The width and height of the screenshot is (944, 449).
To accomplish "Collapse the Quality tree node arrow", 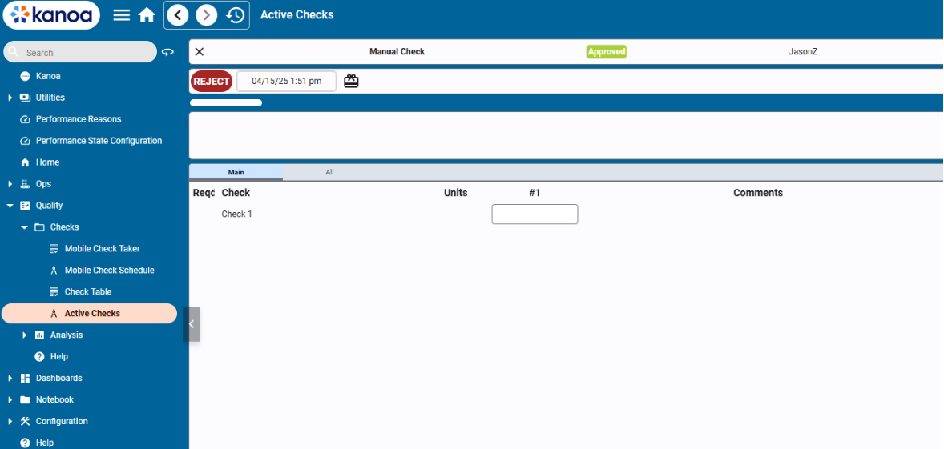I will pos(10,206).
